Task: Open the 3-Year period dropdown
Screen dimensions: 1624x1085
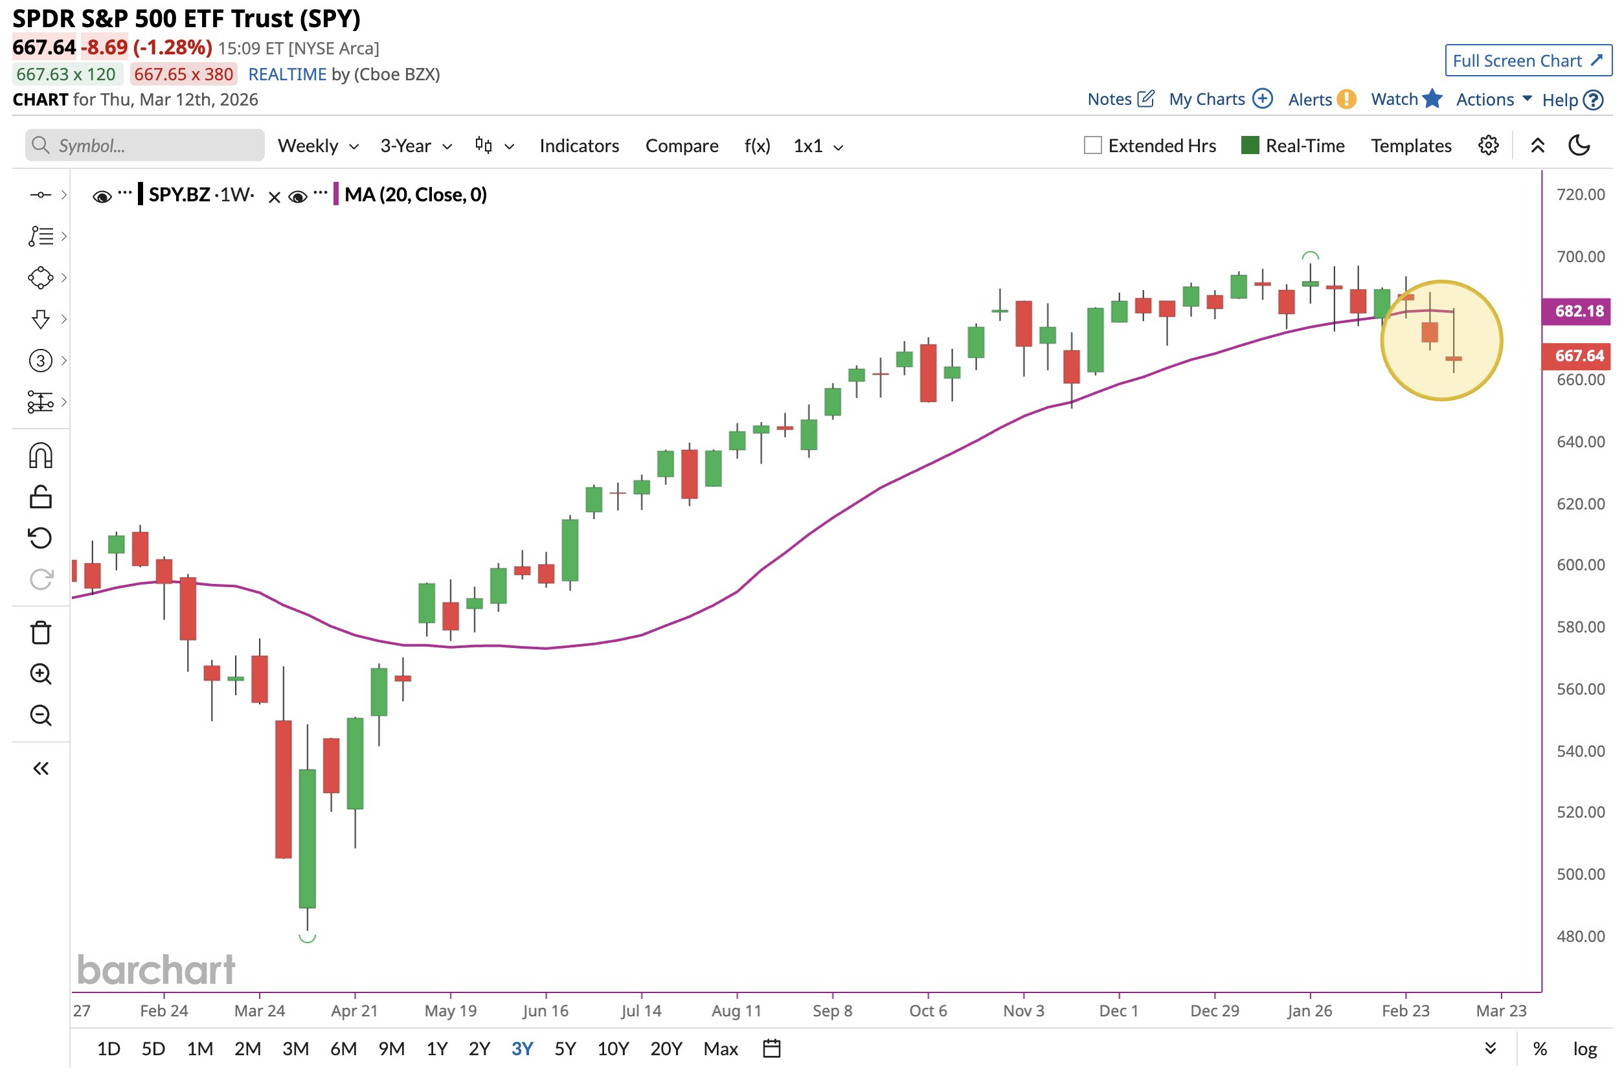Action: pyautogui.click(x=415, y=146)
